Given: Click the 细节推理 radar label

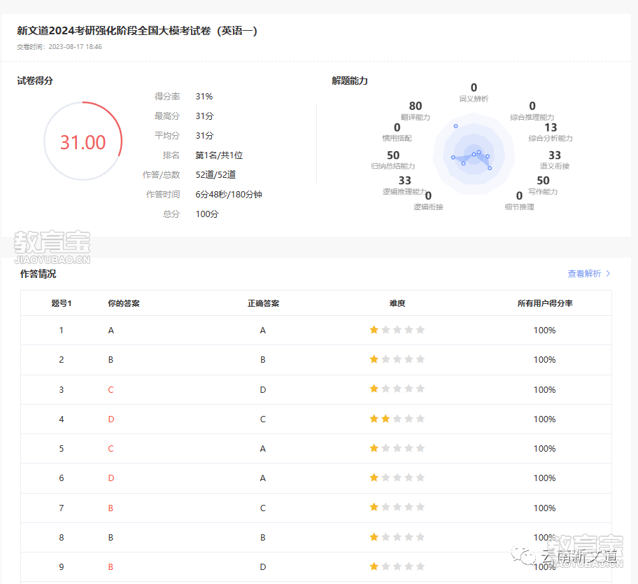Looking at the screenshot, I should click(x=520, y=207).
